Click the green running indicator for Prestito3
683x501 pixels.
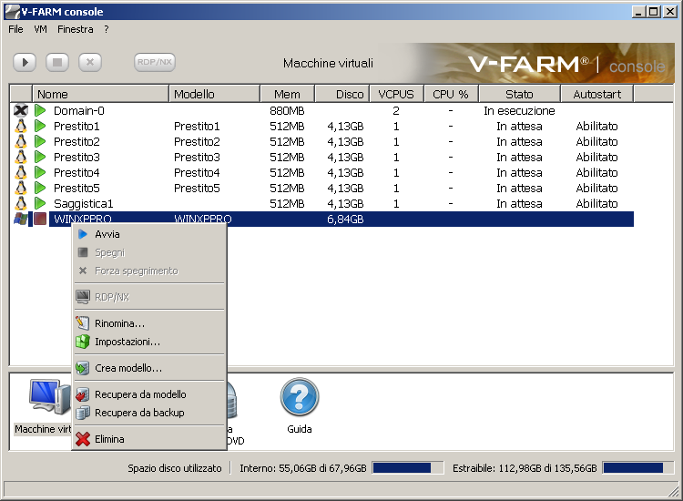click(x=40, y=158)
